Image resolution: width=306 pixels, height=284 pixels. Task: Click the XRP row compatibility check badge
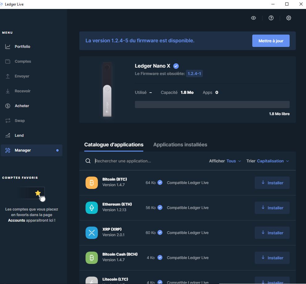pyautogui.click(x=160, y=232)
